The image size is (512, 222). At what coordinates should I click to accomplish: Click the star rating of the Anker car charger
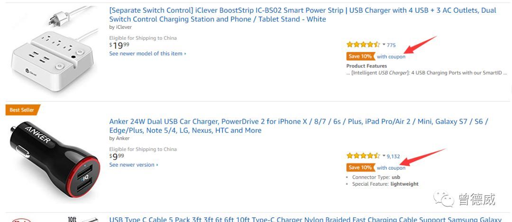[x=363, y=156]
